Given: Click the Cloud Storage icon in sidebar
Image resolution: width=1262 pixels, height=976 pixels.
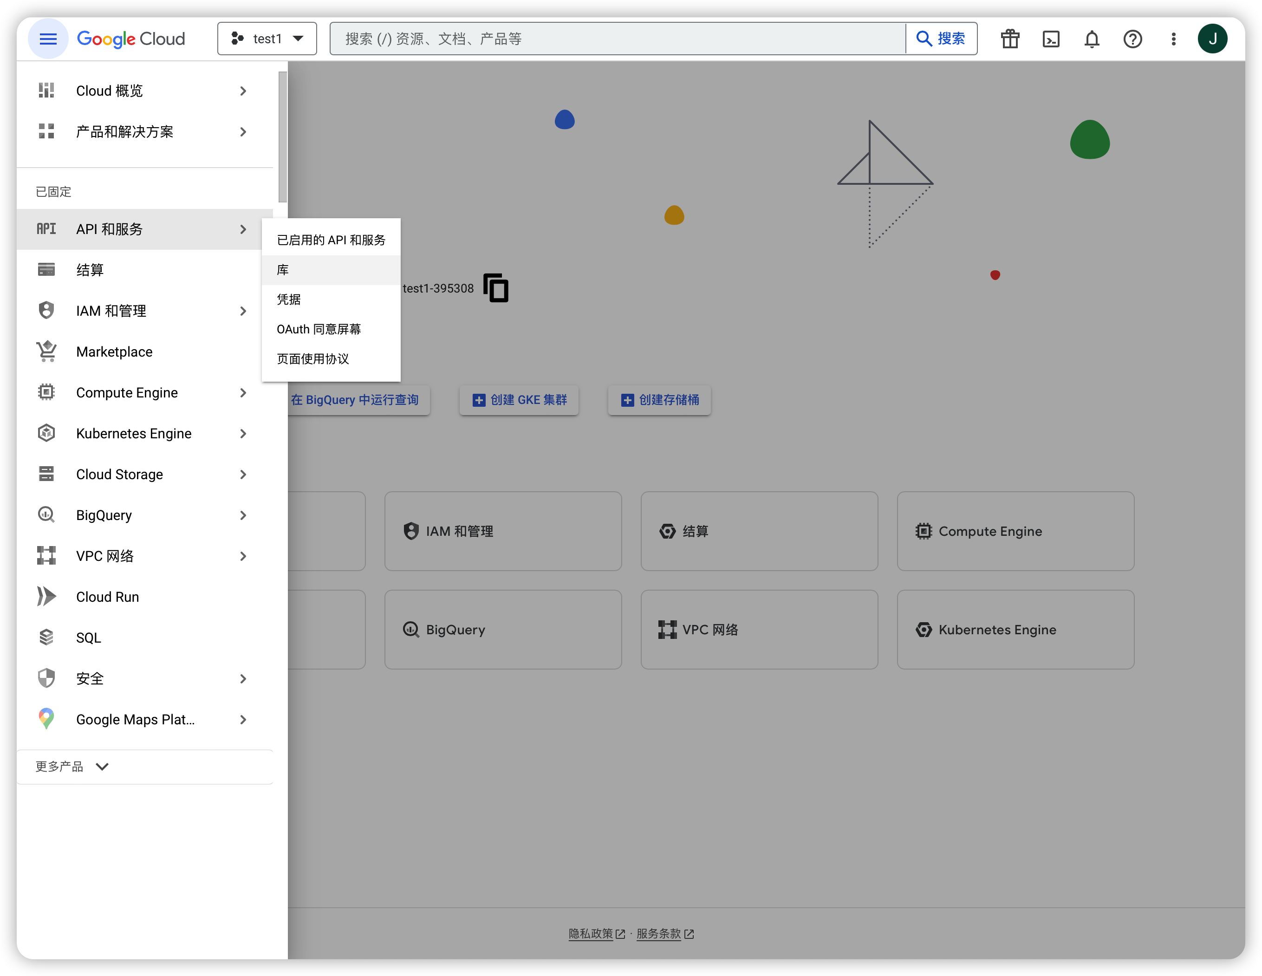Looking at the screenshot, I should [46, 474].
